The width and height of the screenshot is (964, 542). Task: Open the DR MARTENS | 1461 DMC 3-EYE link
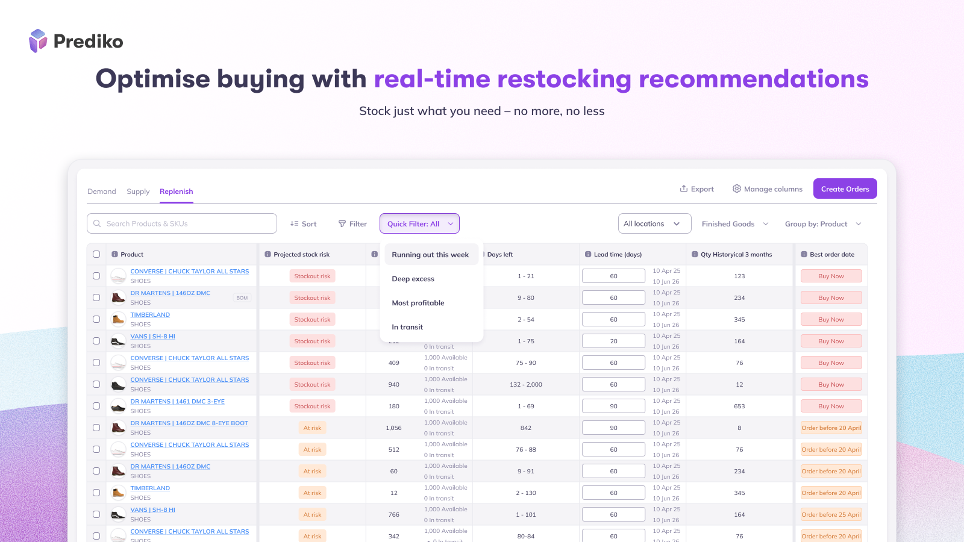177,402
